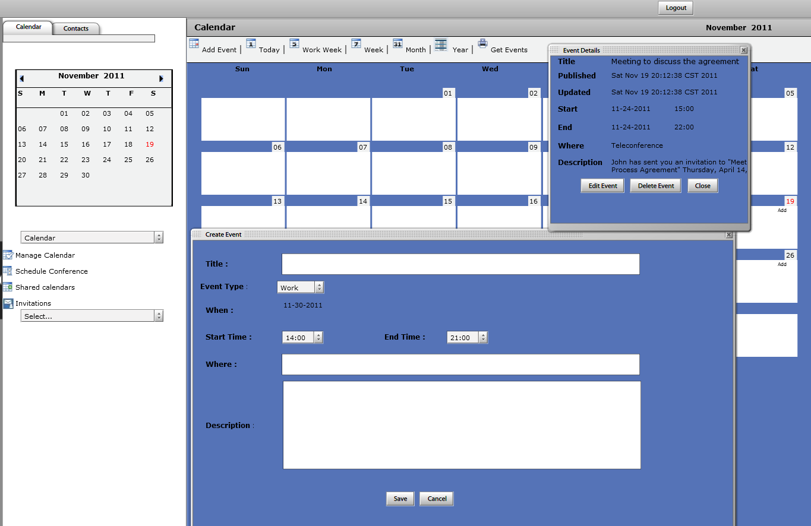Switch to Work Week view icon

294,43
